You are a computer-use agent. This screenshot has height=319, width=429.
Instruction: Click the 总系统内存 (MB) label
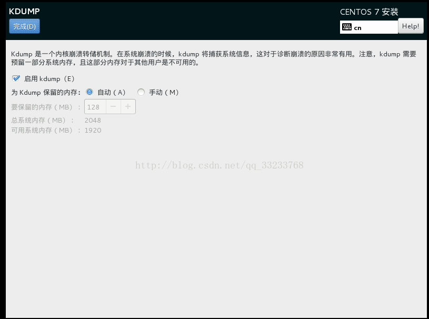(43, 121)
